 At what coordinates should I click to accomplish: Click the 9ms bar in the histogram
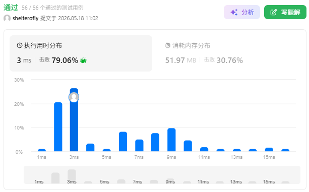click(171, 140)
